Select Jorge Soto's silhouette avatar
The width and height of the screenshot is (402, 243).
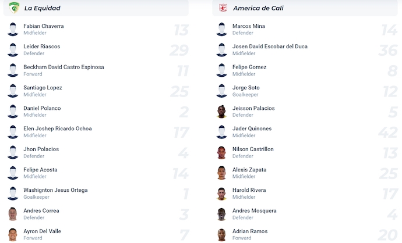click(x=222, y=91)
